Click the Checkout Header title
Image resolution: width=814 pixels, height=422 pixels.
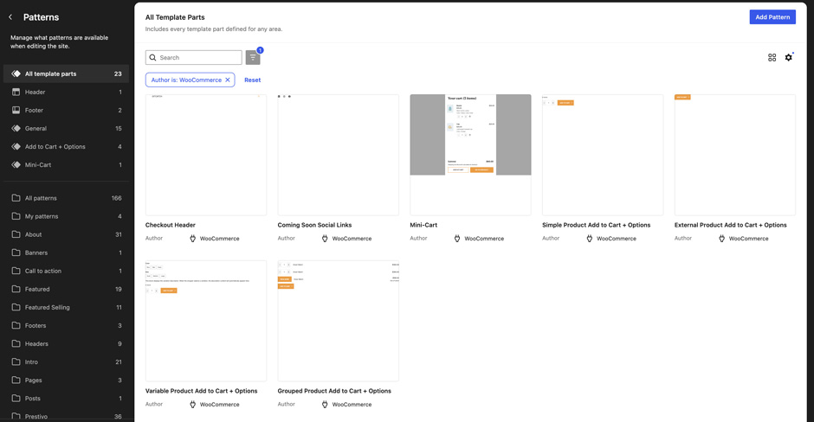[171, 225]
